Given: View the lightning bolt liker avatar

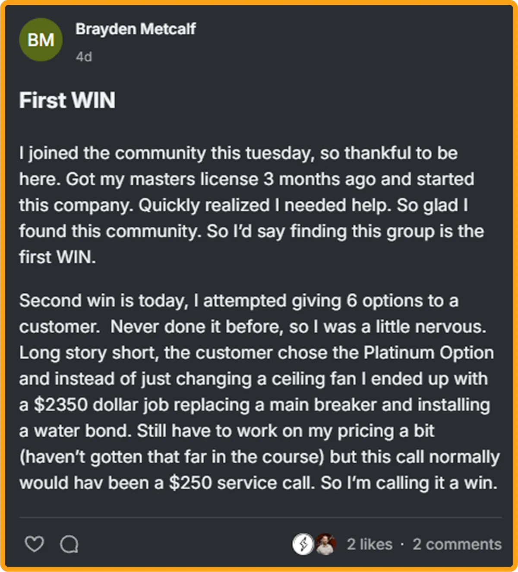Looking at the screenshot, I should [303, 544].
